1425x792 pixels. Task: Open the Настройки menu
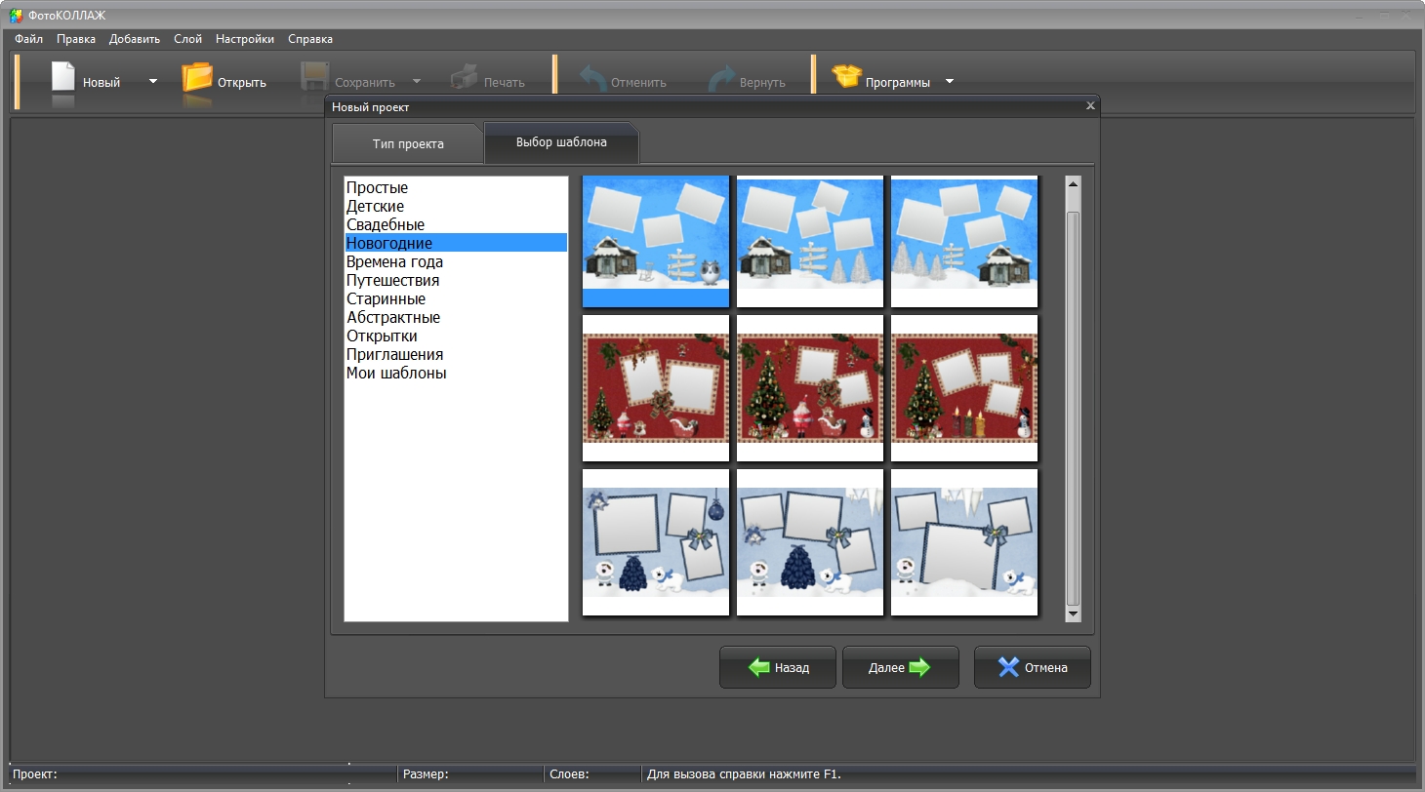click(x=245, y=39)
